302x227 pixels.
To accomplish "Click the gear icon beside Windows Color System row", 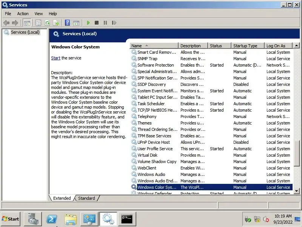I will coord(134,187).
